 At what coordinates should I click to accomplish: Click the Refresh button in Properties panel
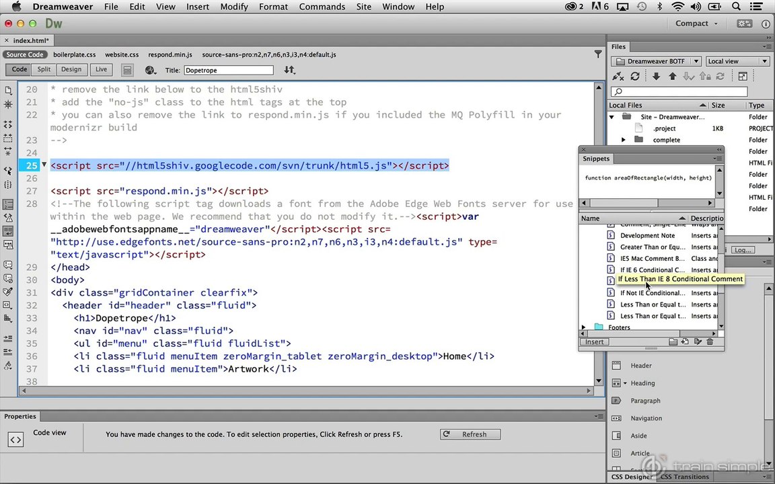point(470,434)
